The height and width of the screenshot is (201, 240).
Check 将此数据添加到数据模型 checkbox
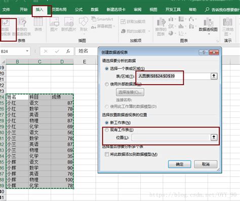tap(107, 154)
